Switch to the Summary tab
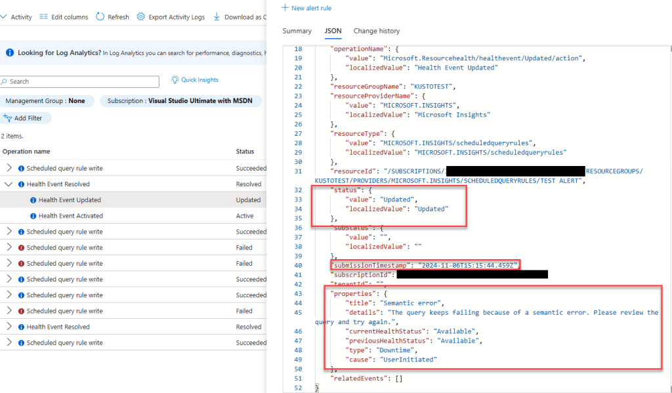The height and width of the screenshot is (393, 672). point(297,31)
